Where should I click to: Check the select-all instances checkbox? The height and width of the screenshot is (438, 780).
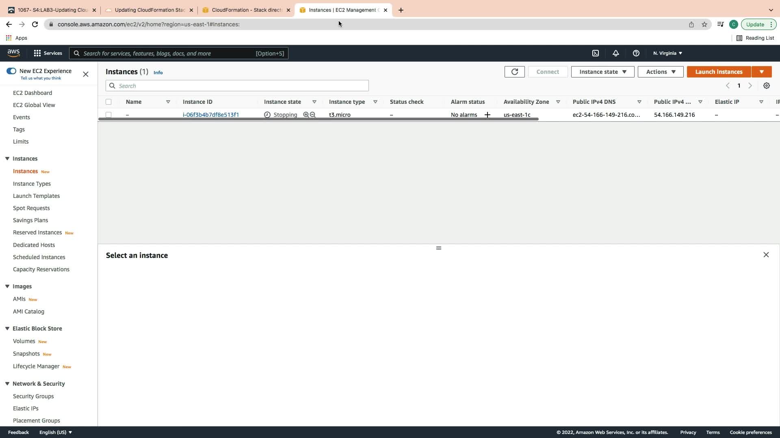click(108, 102)
